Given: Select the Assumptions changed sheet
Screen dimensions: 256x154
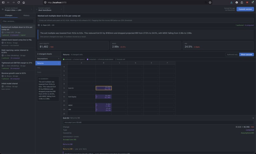Looking at the screenshot, I should [x=48, y=58].
